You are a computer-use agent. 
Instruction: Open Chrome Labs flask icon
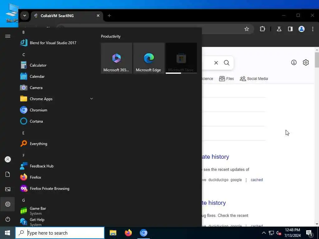click(x=279, y=29)
